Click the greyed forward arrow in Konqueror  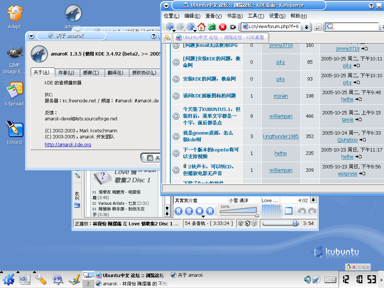click(180, 27)
